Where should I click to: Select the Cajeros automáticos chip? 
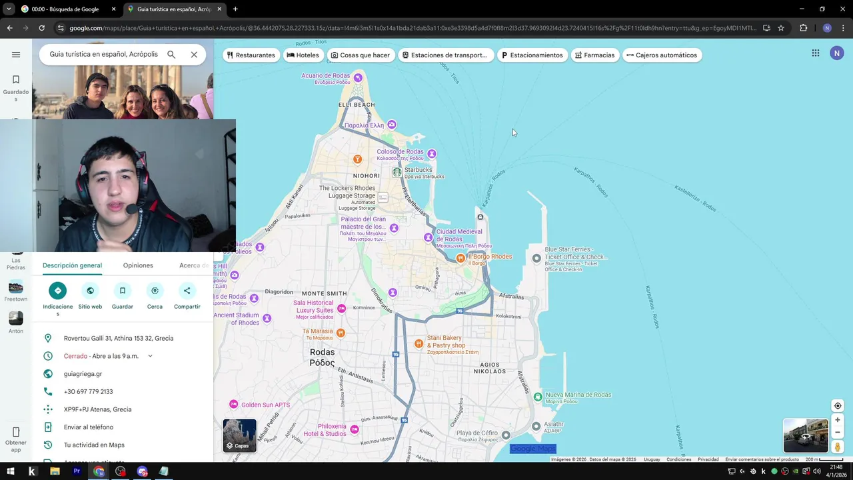point(662,55)
